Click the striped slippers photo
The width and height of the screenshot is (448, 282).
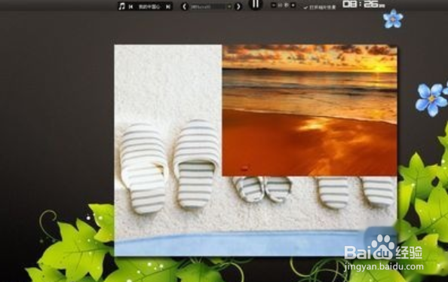click(168, 150)
